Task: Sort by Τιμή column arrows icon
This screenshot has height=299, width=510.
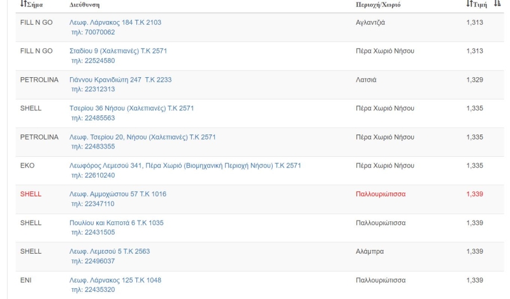Action: tap(469, 4)
